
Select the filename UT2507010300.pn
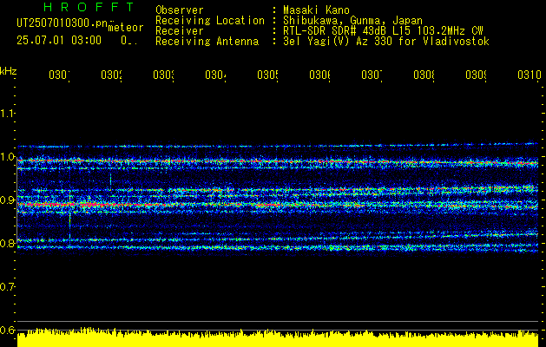(62, 23)
